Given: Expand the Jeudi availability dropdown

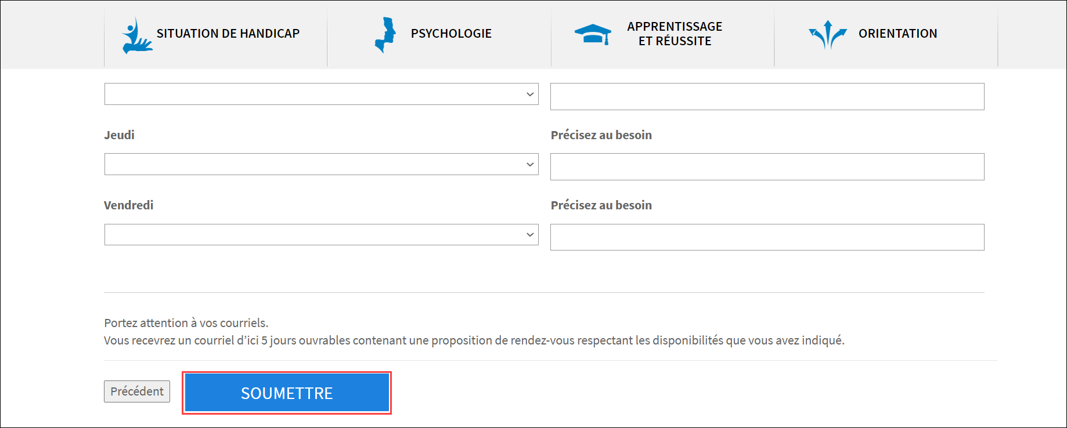Looking at the screenshot, I should [x=322, y=164].
